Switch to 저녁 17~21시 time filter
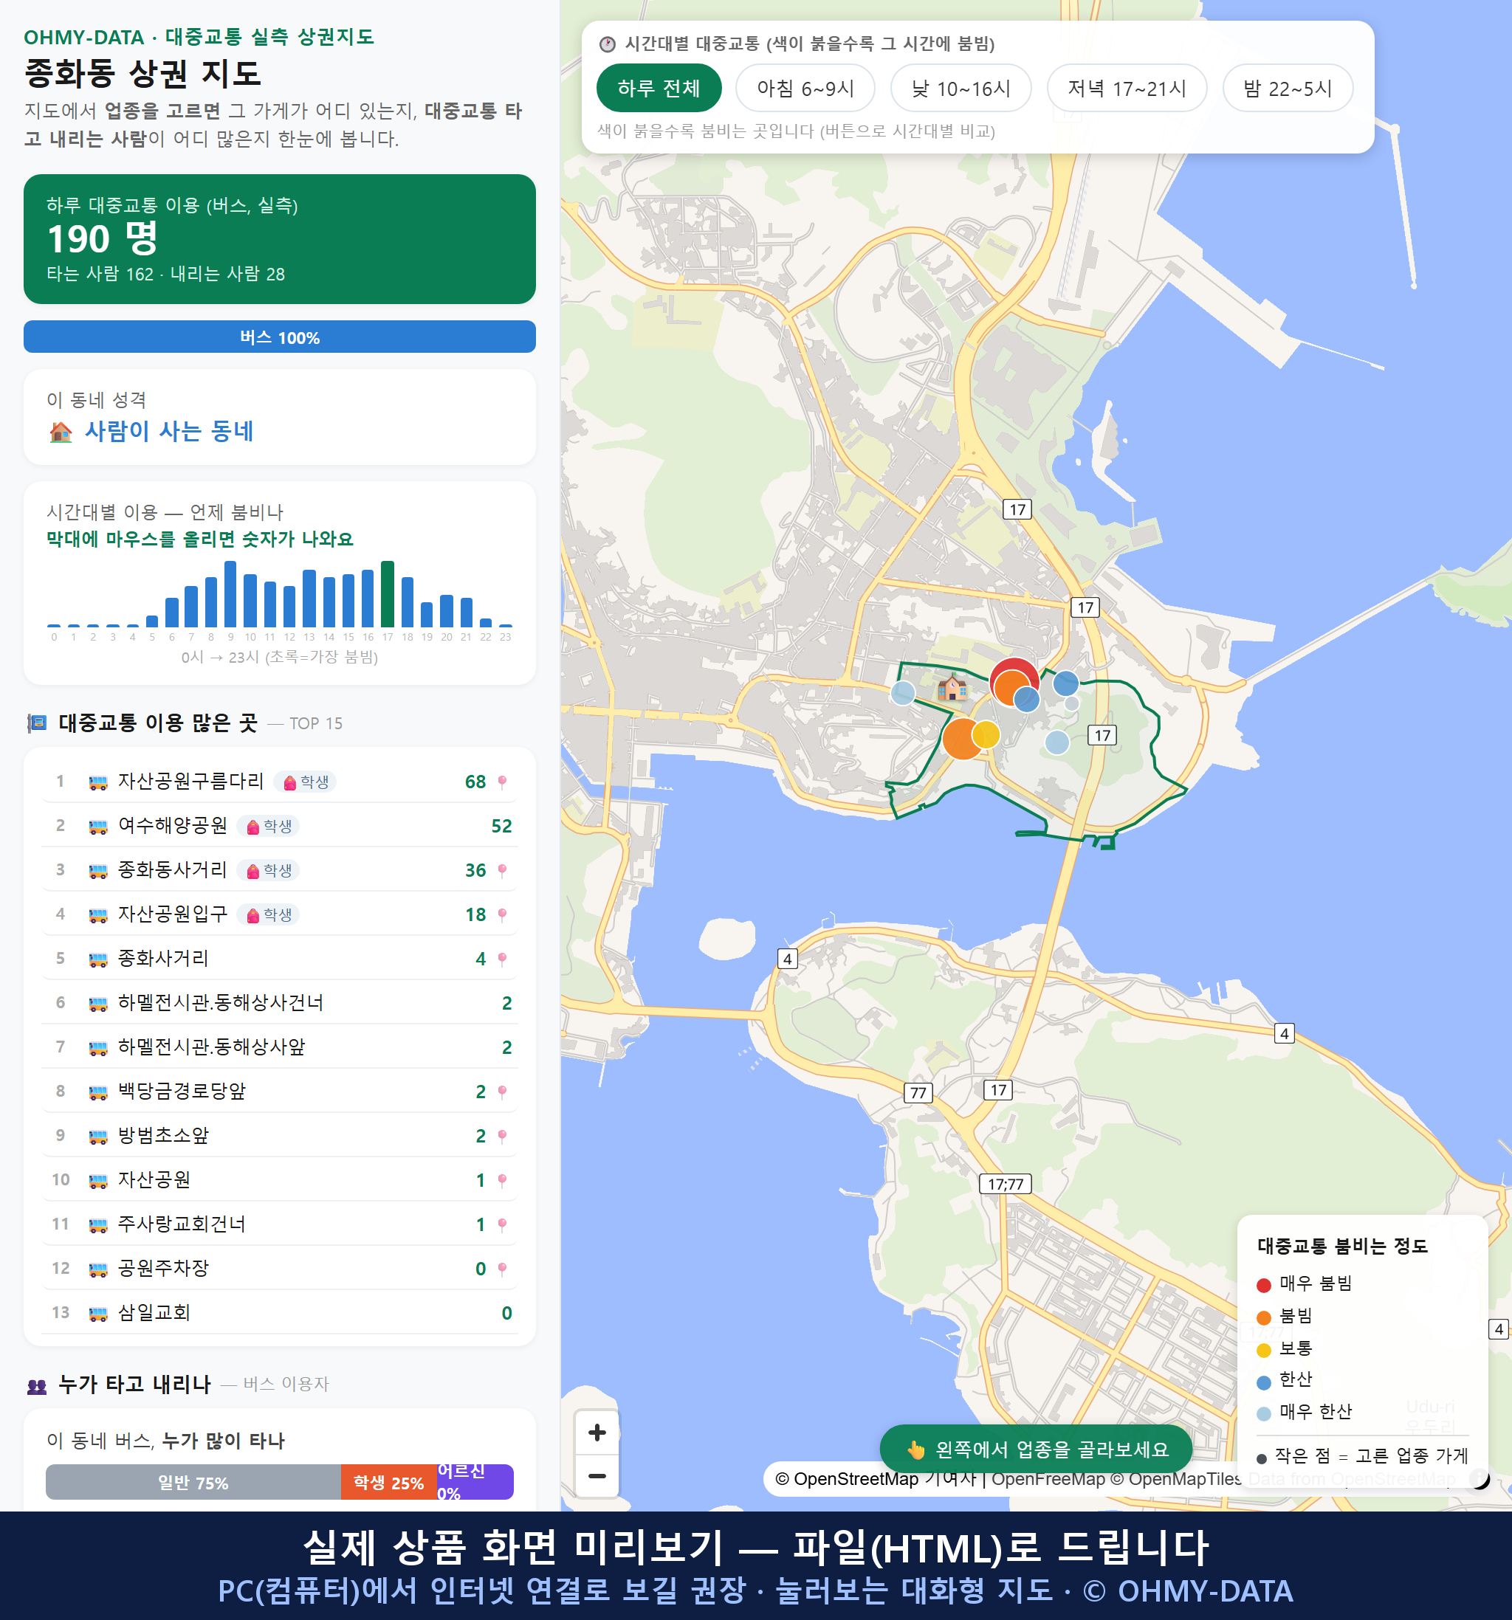Screen dimensions: 1512x1620 coord(1127,88)
